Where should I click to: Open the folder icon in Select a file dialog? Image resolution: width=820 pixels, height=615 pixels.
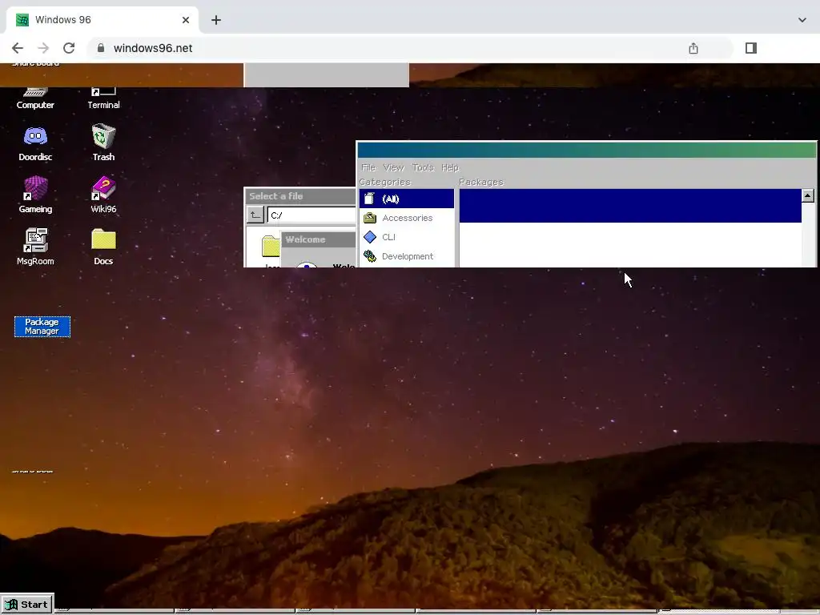pyautogui.click(x=271, y=247)
